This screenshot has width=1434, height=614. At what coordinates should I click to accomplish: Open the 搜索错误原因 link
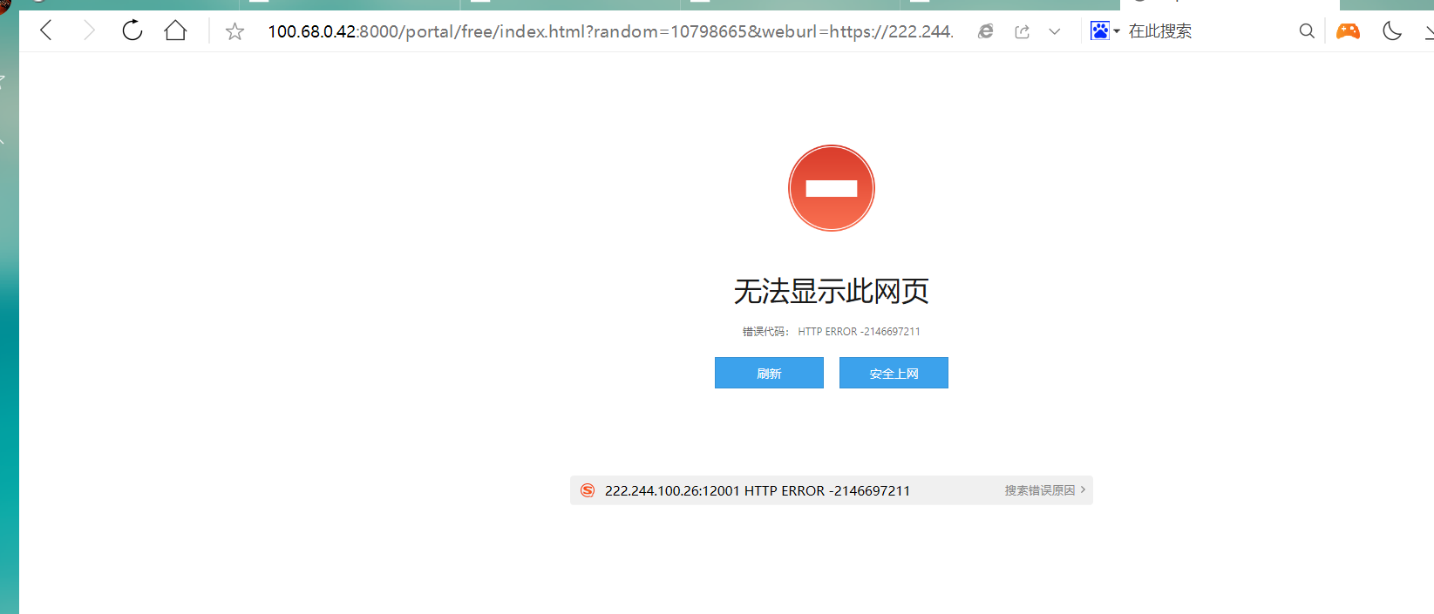point(1040,490)
